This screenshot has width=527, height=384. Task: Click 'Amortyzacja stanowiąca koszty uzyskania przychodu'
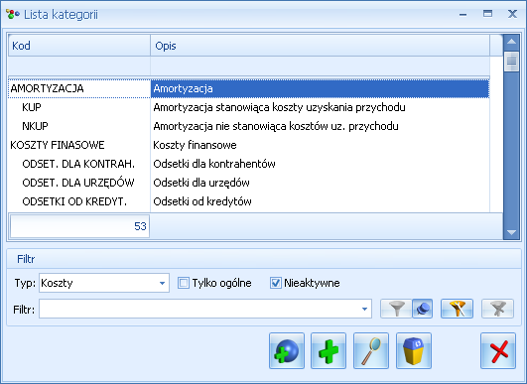[x=279, y=107]
